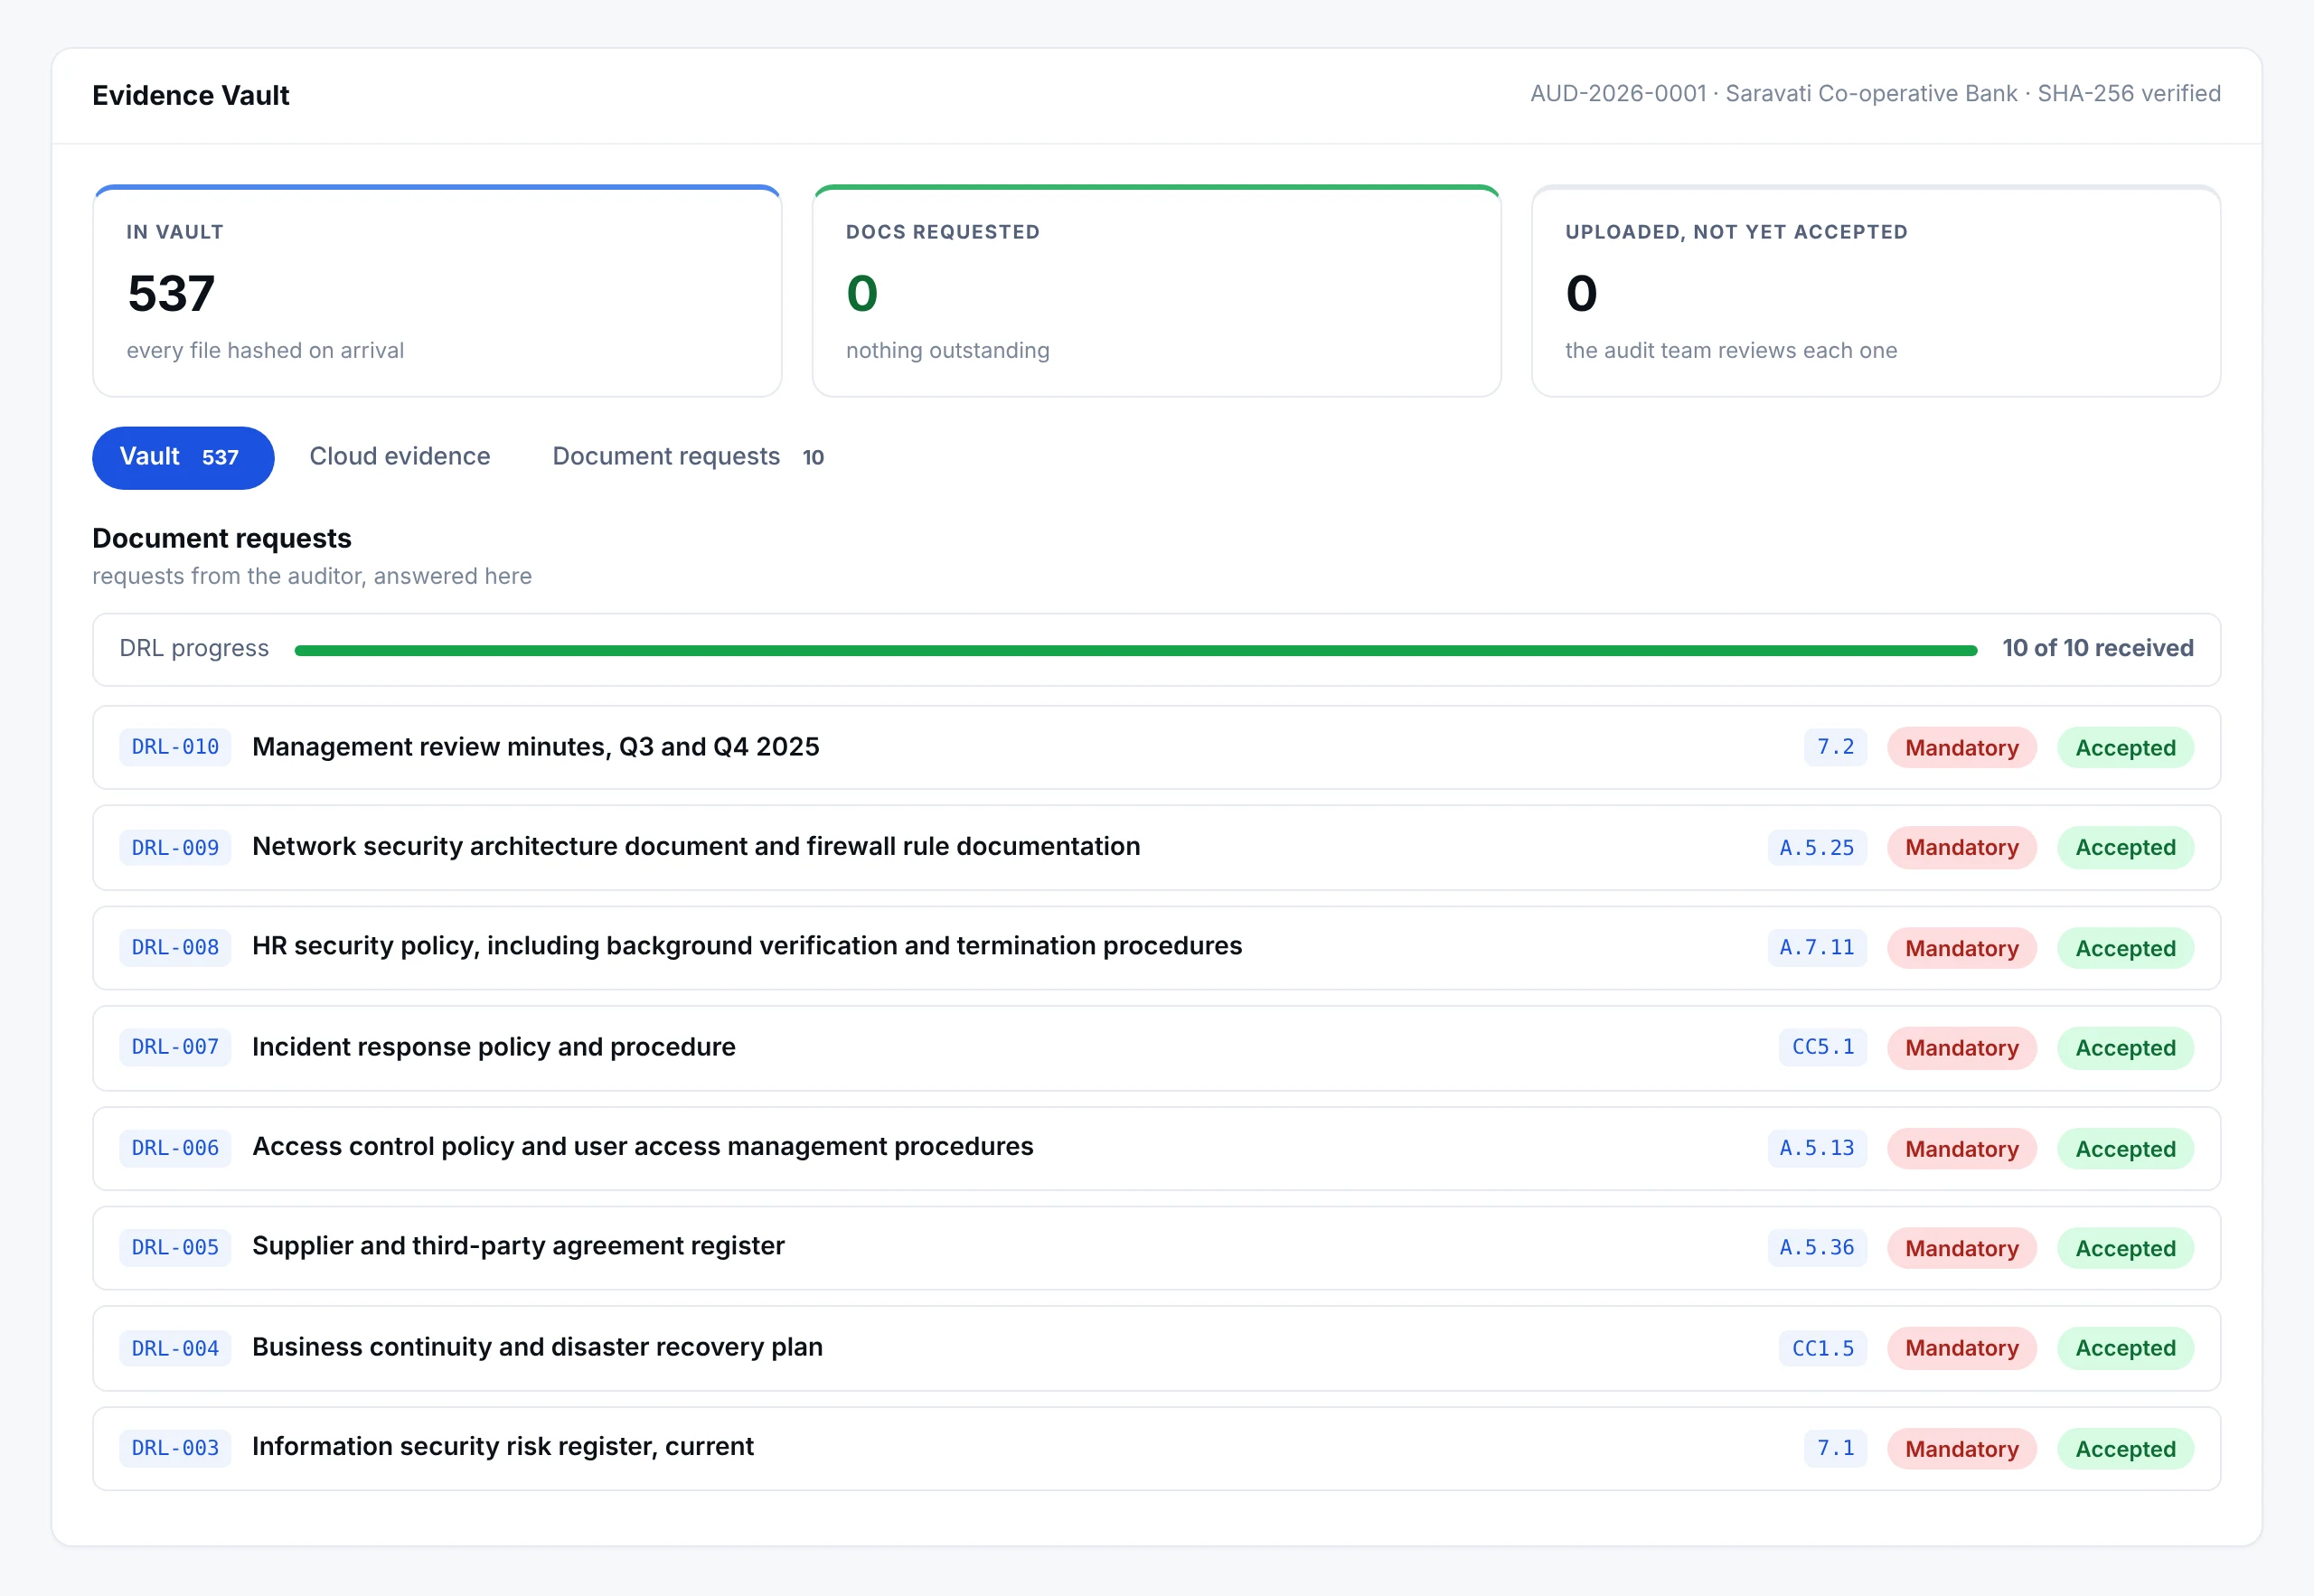
Task: Click the DRL progress bar
Action: pyautogui.click(x=1136, y=650)
